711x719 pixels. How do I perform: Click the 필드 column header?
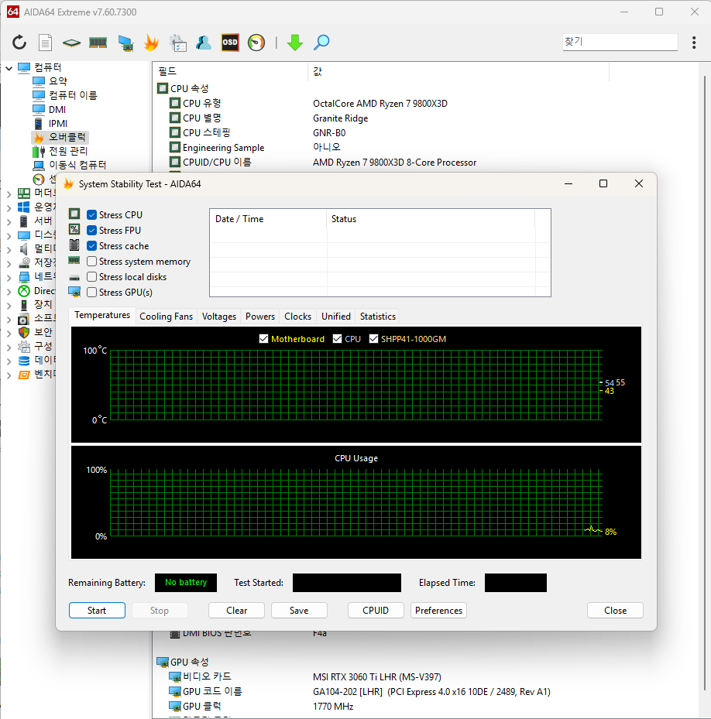coord(229,71)
